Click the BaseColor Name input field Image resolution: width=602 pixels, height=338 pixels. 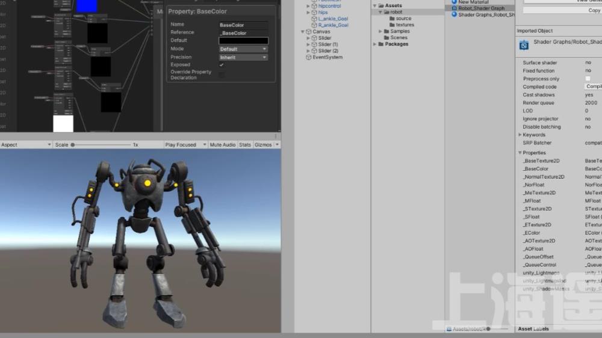pyautogui.click(x=243, y=25)
